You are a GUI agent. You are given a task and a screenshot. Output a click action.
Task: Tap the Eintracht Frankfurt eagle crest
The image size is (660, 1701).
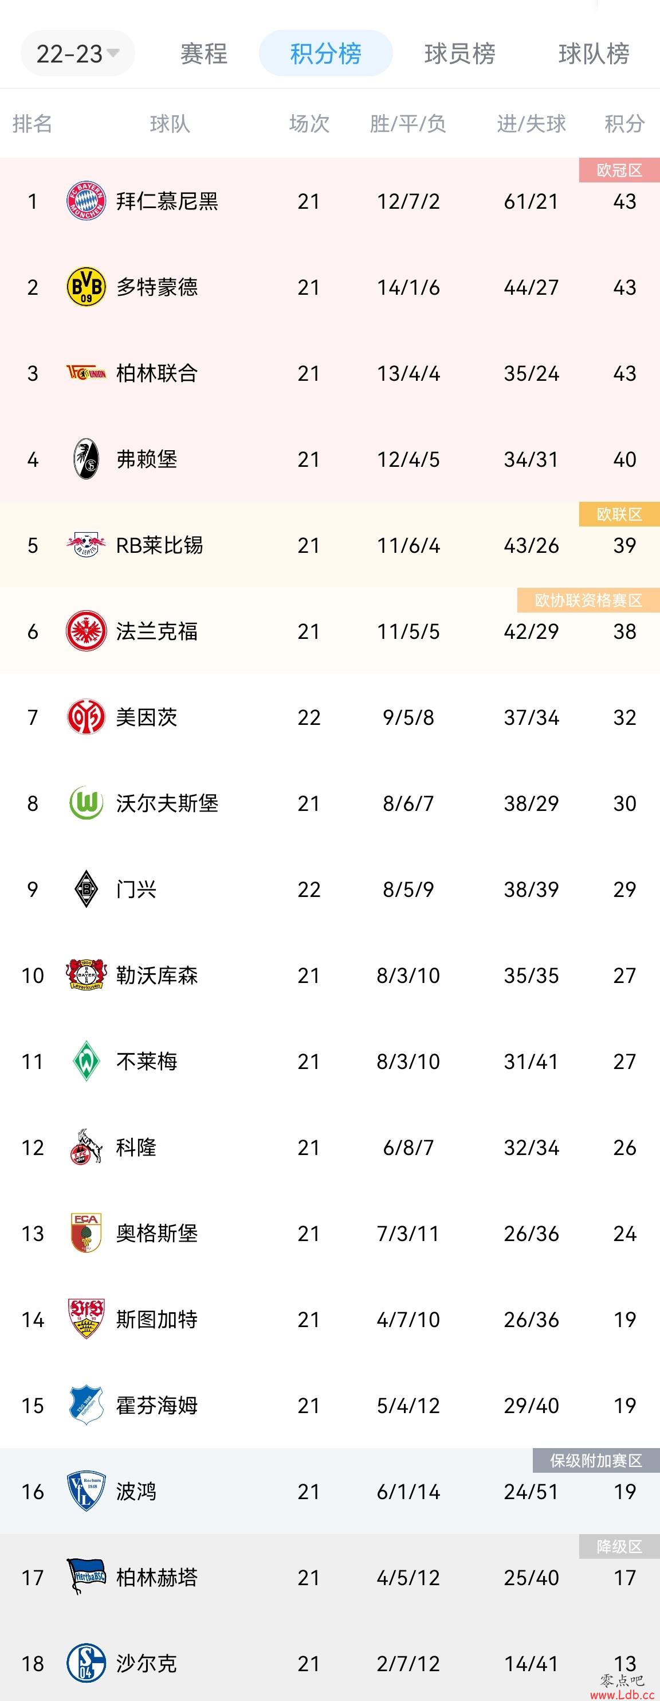click(87, 631)
